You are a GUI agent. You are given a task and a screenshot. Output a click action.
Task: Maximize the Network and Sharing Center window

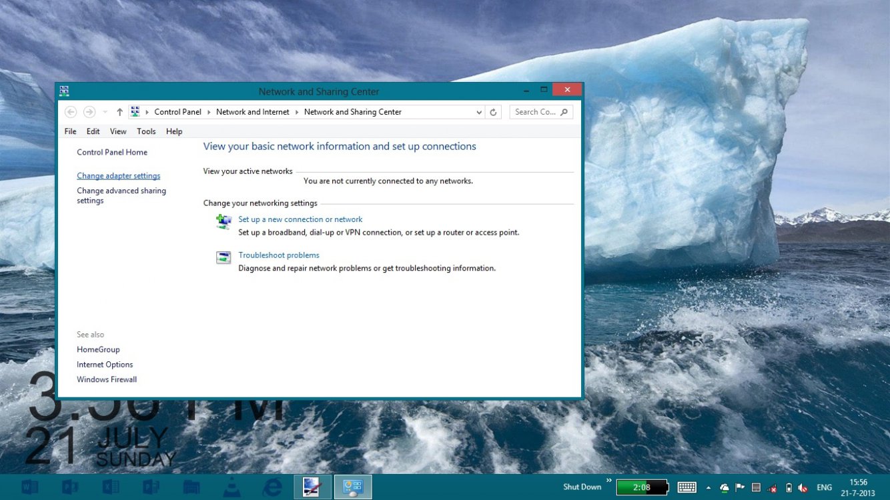pyautogui.click(x=544, y=90)
